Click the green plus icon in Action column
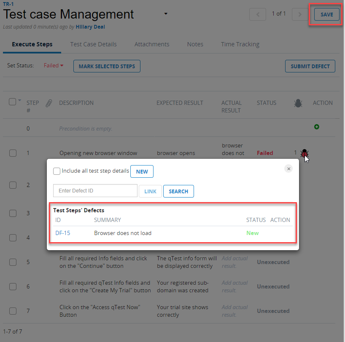 click(x=317, y=127)
